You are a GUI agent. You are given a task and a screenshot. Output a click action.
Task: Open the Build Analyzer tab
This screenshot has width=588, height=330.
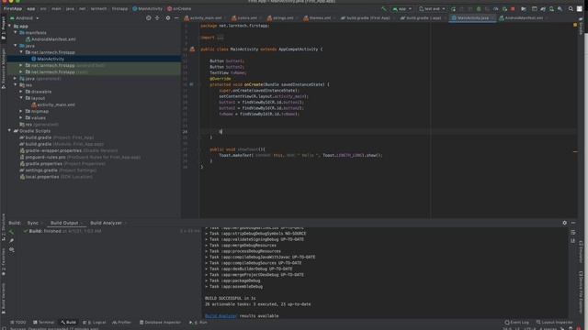(x=107, y=223)
